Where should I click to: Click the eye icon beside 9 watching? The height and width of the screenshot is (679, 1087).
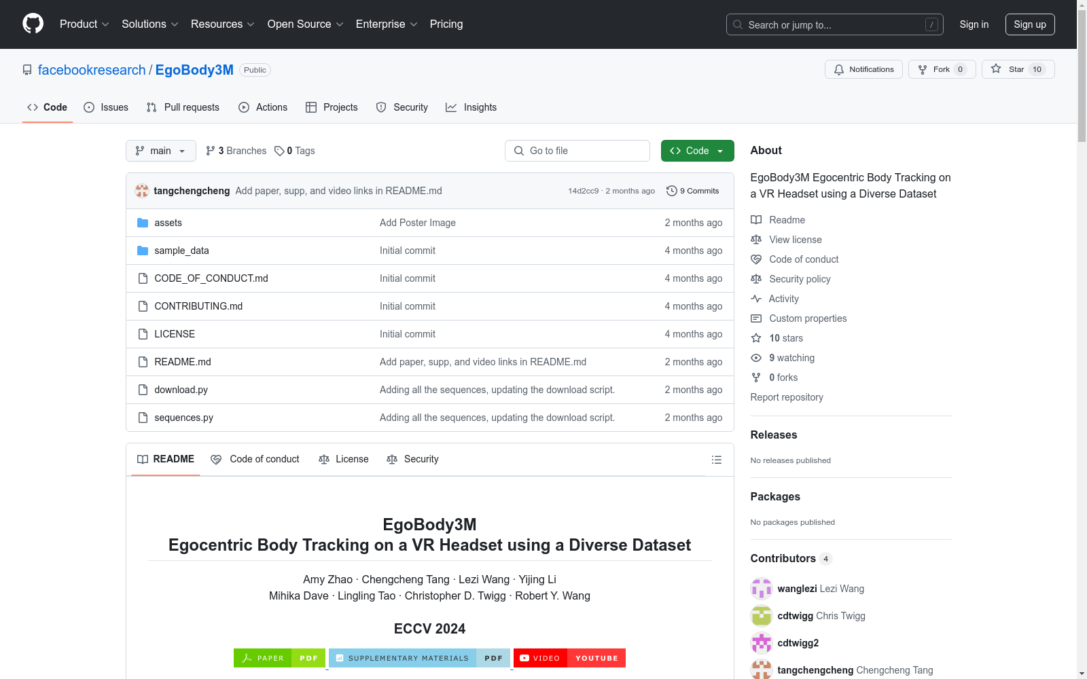point(756,358)
